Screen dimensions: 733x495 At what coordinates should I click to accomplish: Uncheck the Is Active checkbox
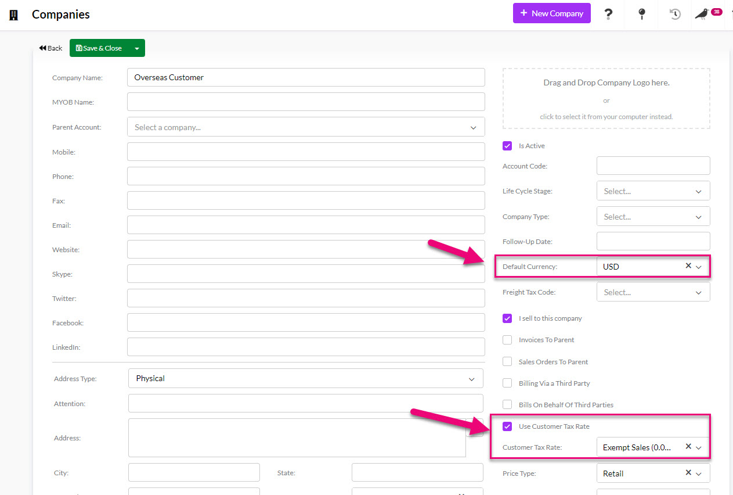507,146
